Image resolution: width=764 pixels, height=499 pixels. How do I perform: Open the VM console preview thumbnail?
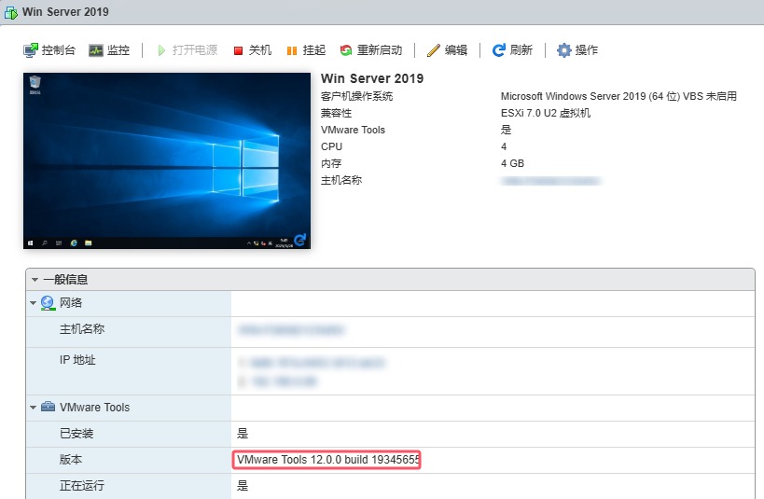tap(166, 161)
